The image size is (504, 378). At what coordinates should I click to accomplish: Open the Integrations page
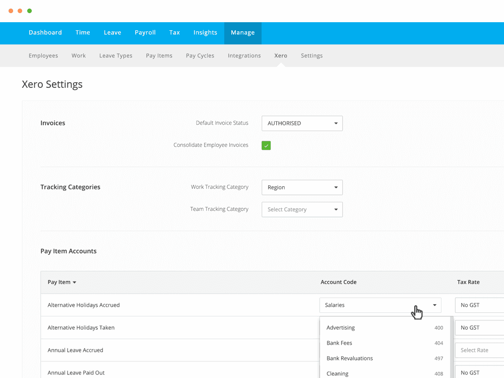pos(244,56)
